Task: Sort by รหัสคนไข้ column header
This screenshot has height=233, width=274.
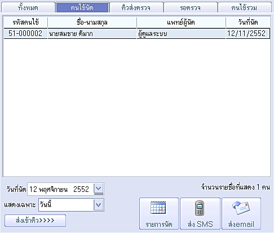Action: [25, 23]
